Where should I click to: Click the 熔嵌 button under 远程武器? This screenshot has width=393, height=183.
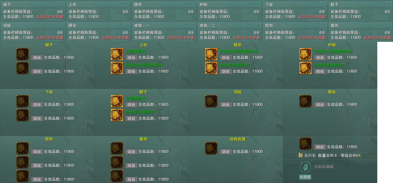226,152
